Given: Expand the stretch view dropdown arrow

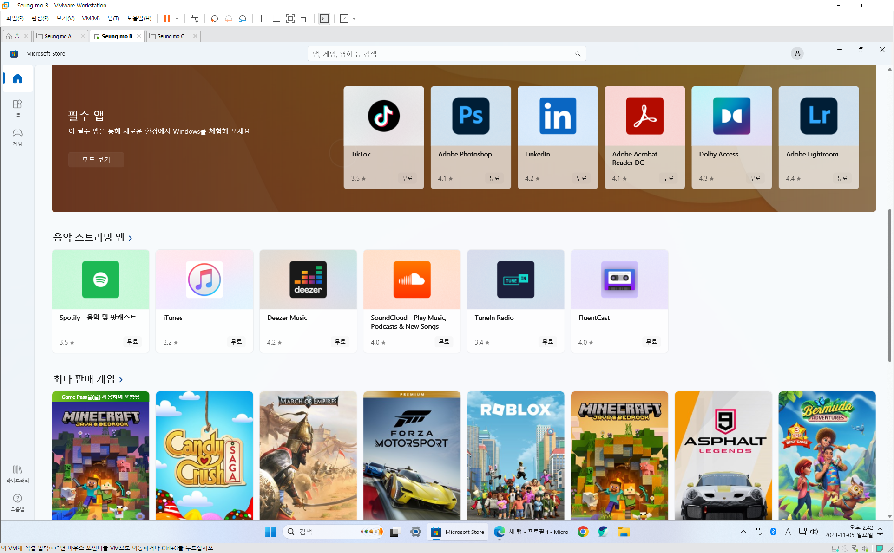Looking at the screenshot, I should (354, 19).
